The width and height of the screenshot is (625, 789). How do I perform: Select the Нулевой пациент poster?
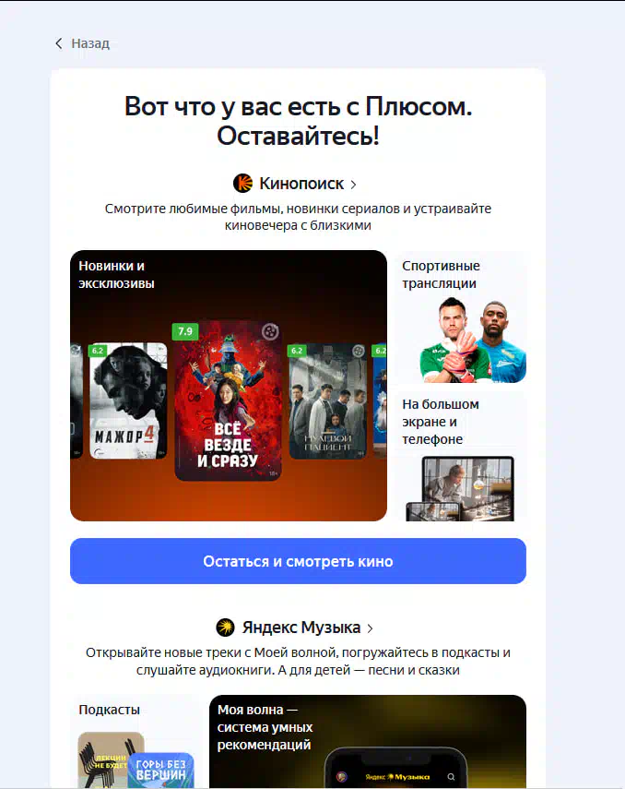328,401
